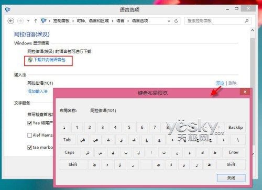Click the 3 key in preview
This screenshot has width=262, height=190.
[103, 127]
